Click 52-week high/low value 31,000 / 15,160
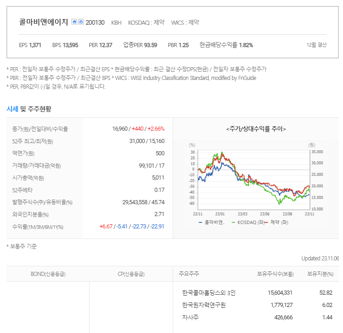 (147, 141)
